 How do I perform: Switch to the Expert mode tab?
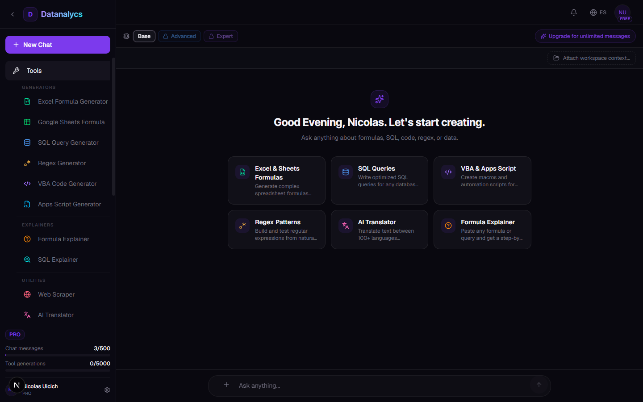coord(221,36)
